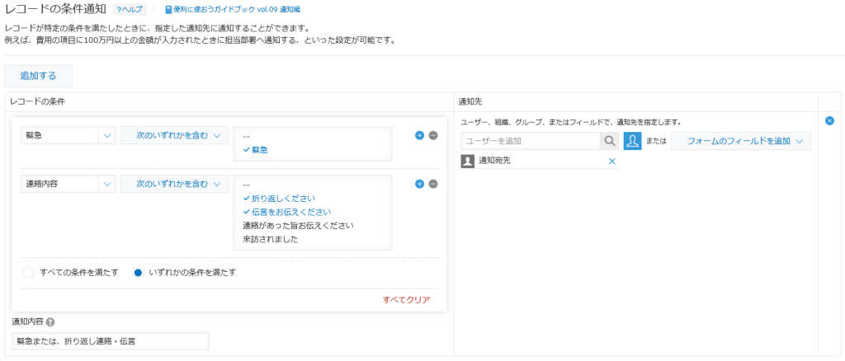Click the 追加する button
The width and height of the screenshot is (845, 361).
tap(38, 76)
